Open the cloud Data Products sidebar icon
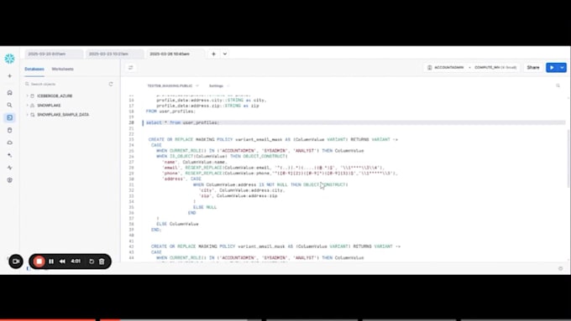This screenshot has height=321, width=571. [10, 142]
